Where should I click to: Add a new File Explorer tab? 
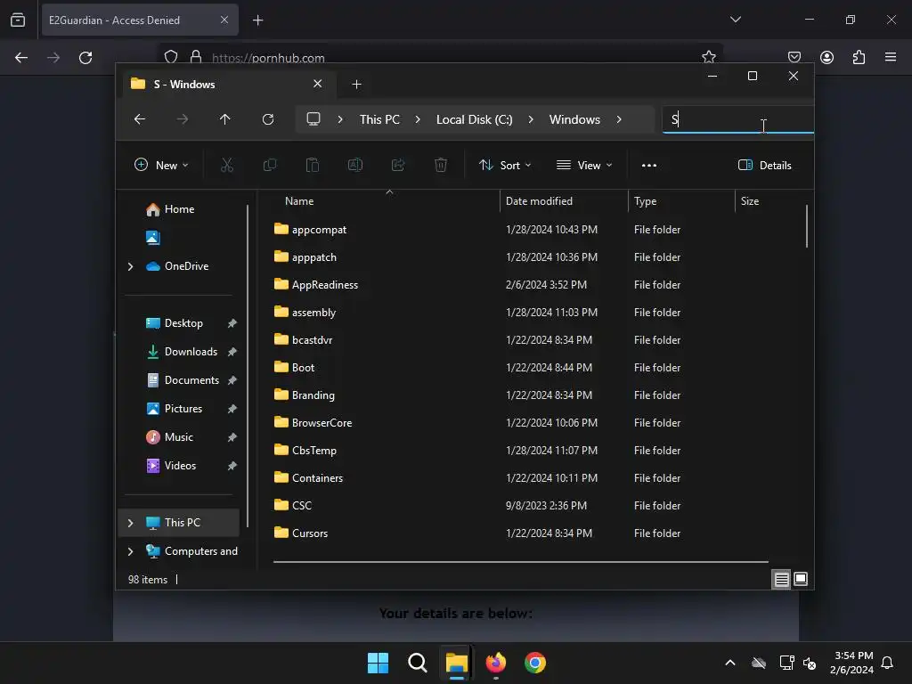[x=356, y=85]
